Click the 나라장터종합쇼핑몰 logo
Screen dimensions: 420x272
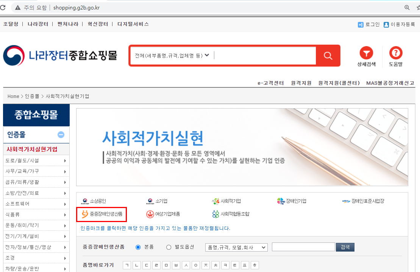(x=60, y=55)
